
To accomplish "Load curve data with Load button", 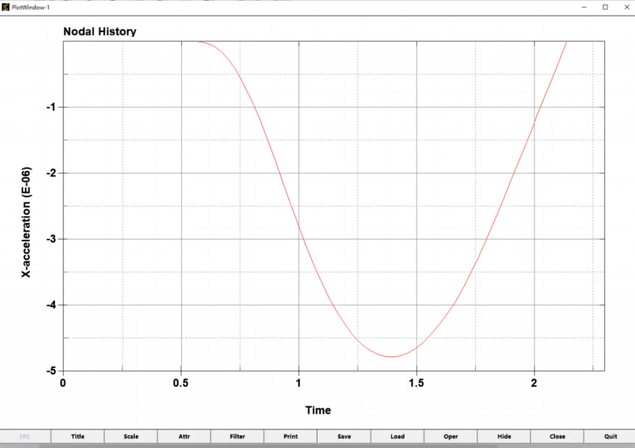I will (397, 436).
